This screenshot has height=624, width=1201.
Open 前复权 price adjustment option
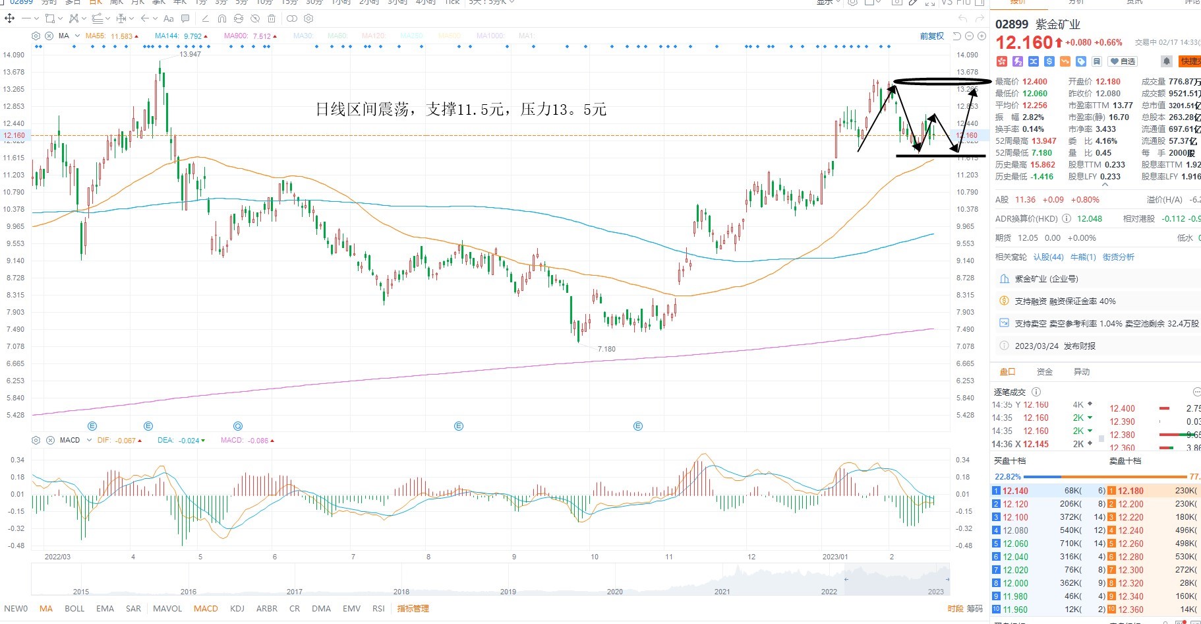click(931, 36)
